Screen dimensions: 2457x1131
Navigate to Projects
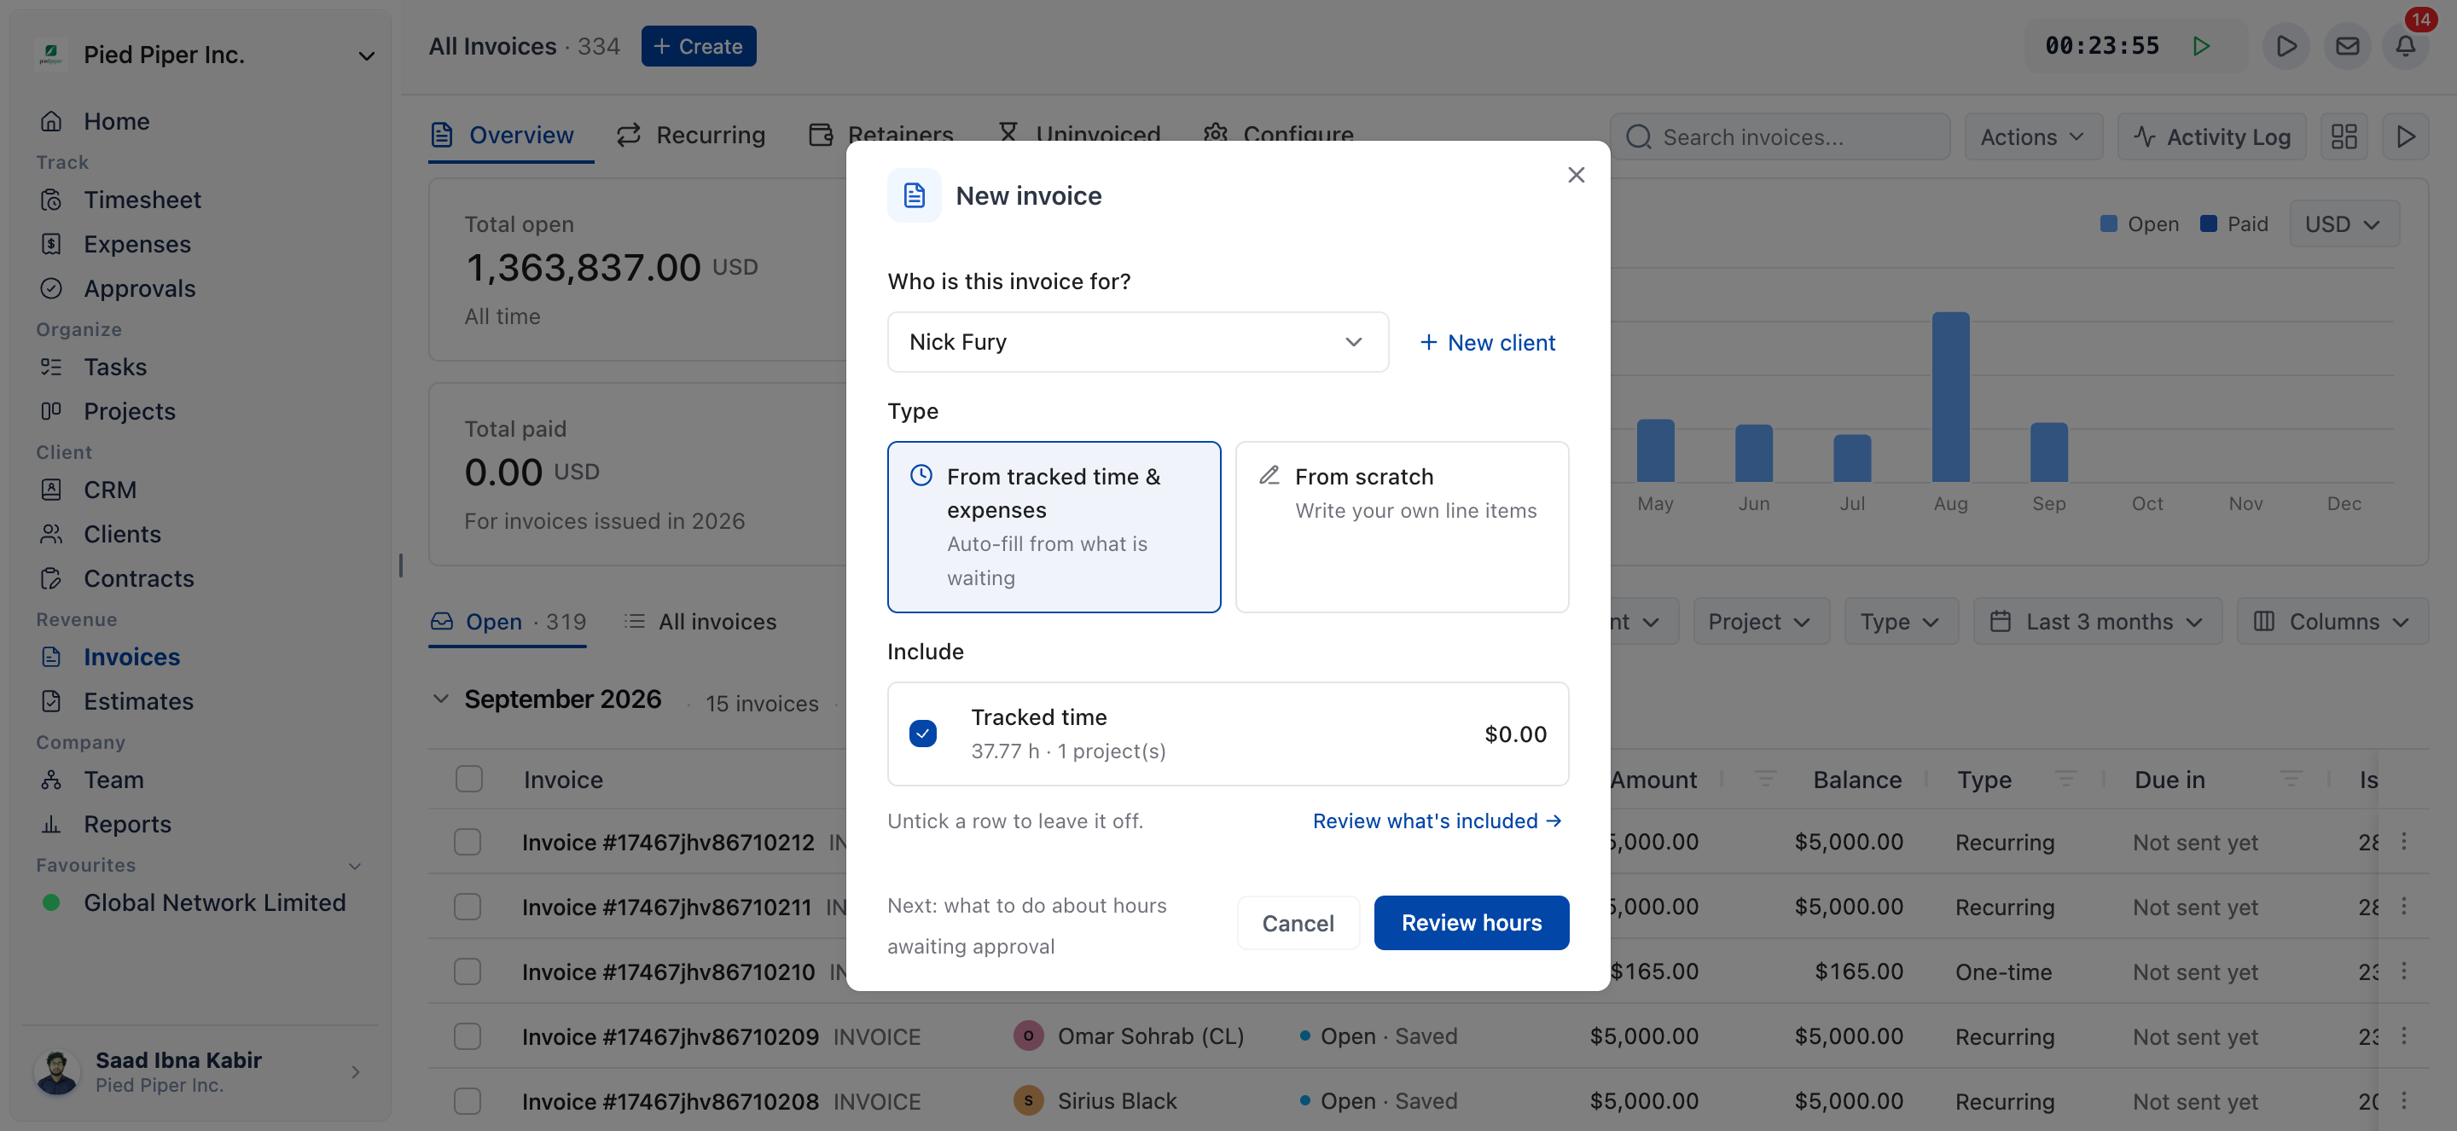130,411
